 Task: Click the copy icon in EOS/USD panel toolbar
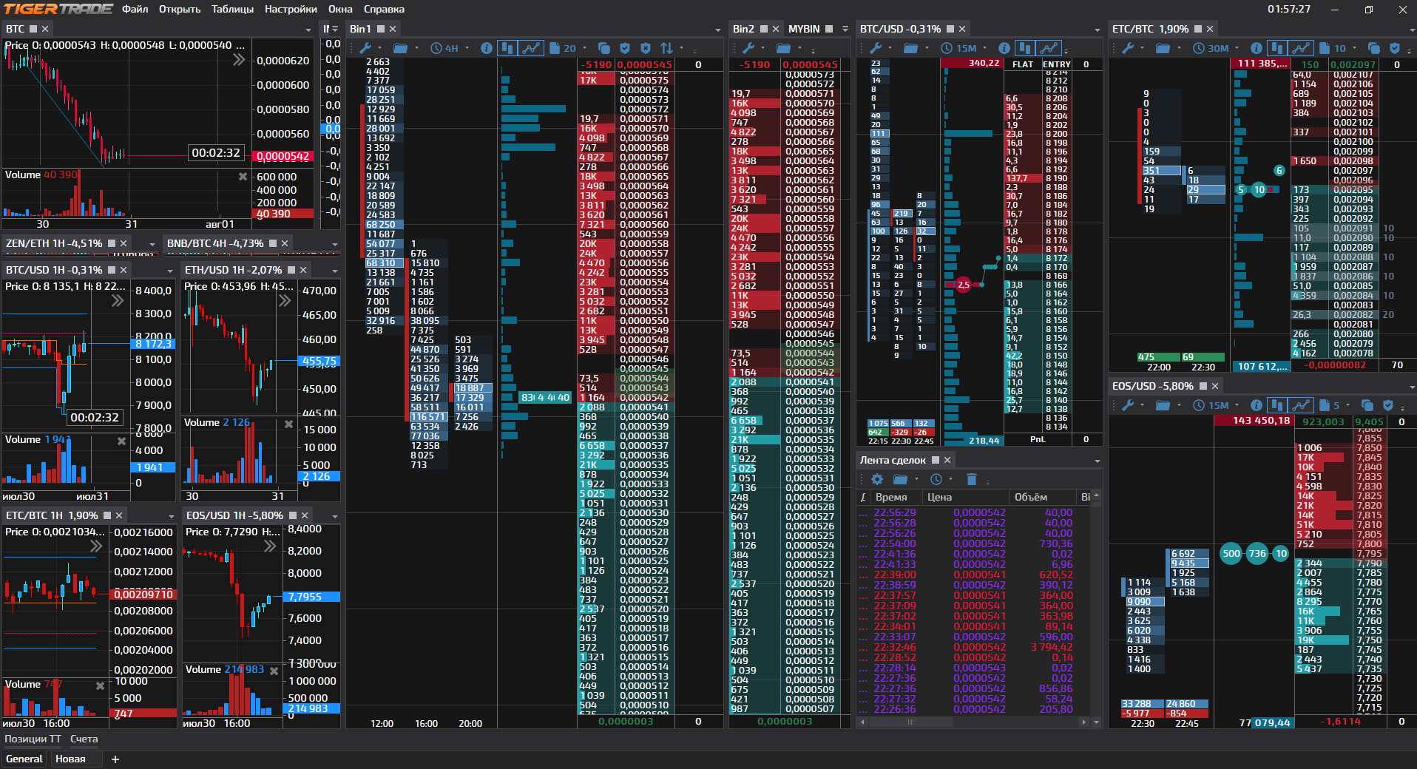click(x=1367, y=405)
